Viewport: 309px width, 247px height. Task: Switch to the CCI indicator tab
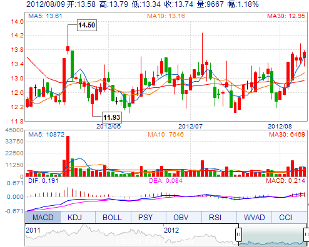pos(285,217)
